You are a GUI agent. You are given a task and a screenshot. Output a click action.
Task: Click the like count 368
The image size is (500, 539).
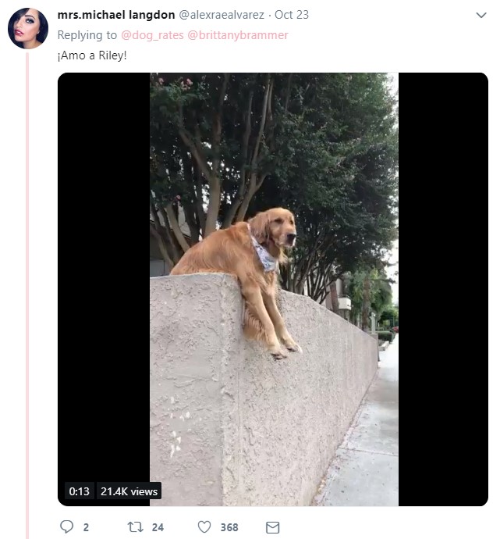click(x=229, y=527)
